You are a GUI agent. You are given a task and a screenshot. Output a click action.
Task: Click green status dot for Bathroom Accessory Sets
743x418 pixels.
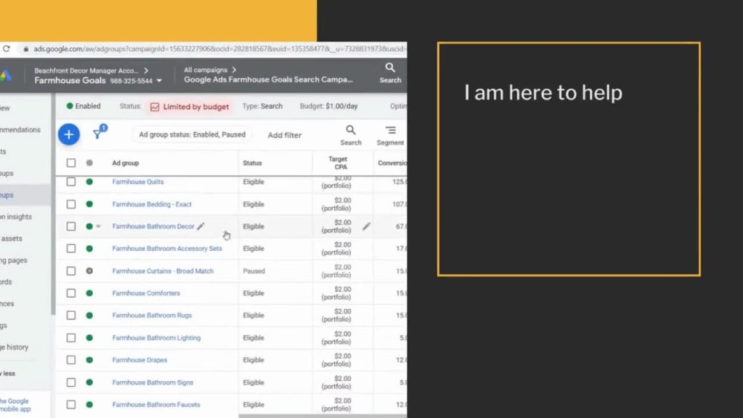pyautogui.click(x=89, y=249)
